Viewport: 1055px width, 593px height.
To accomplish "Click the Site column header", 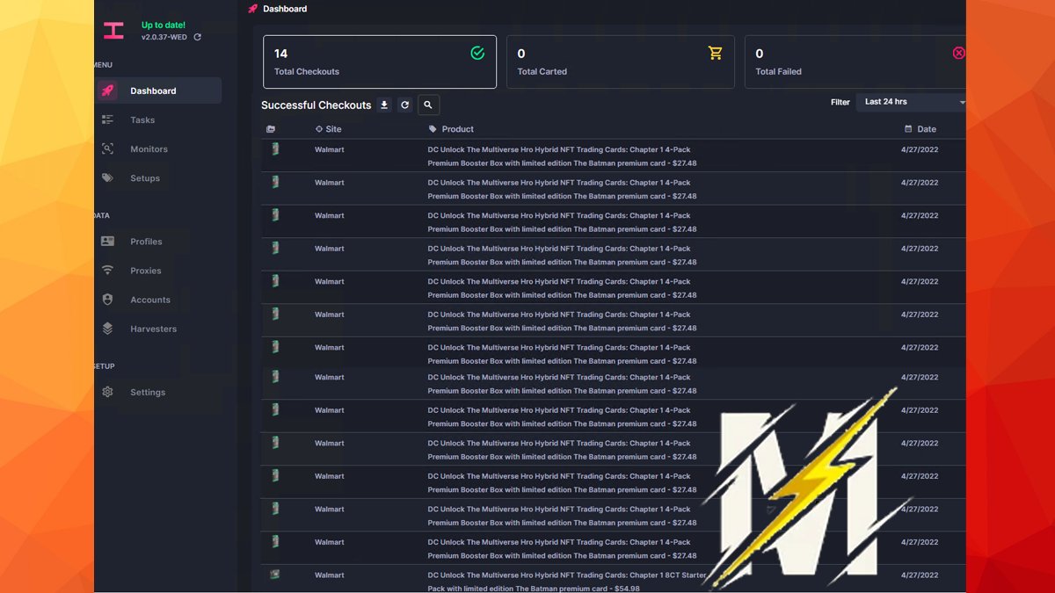I will (x=328, y=129).
